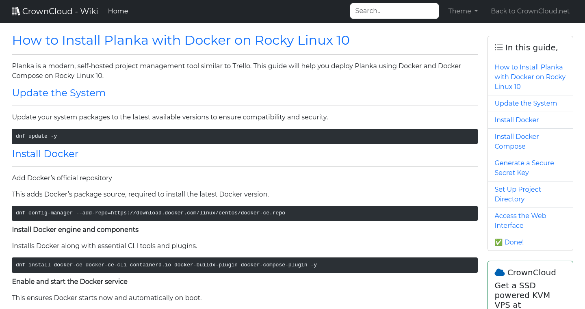Click "Set Up Project Directory" in the guide list

518,194
